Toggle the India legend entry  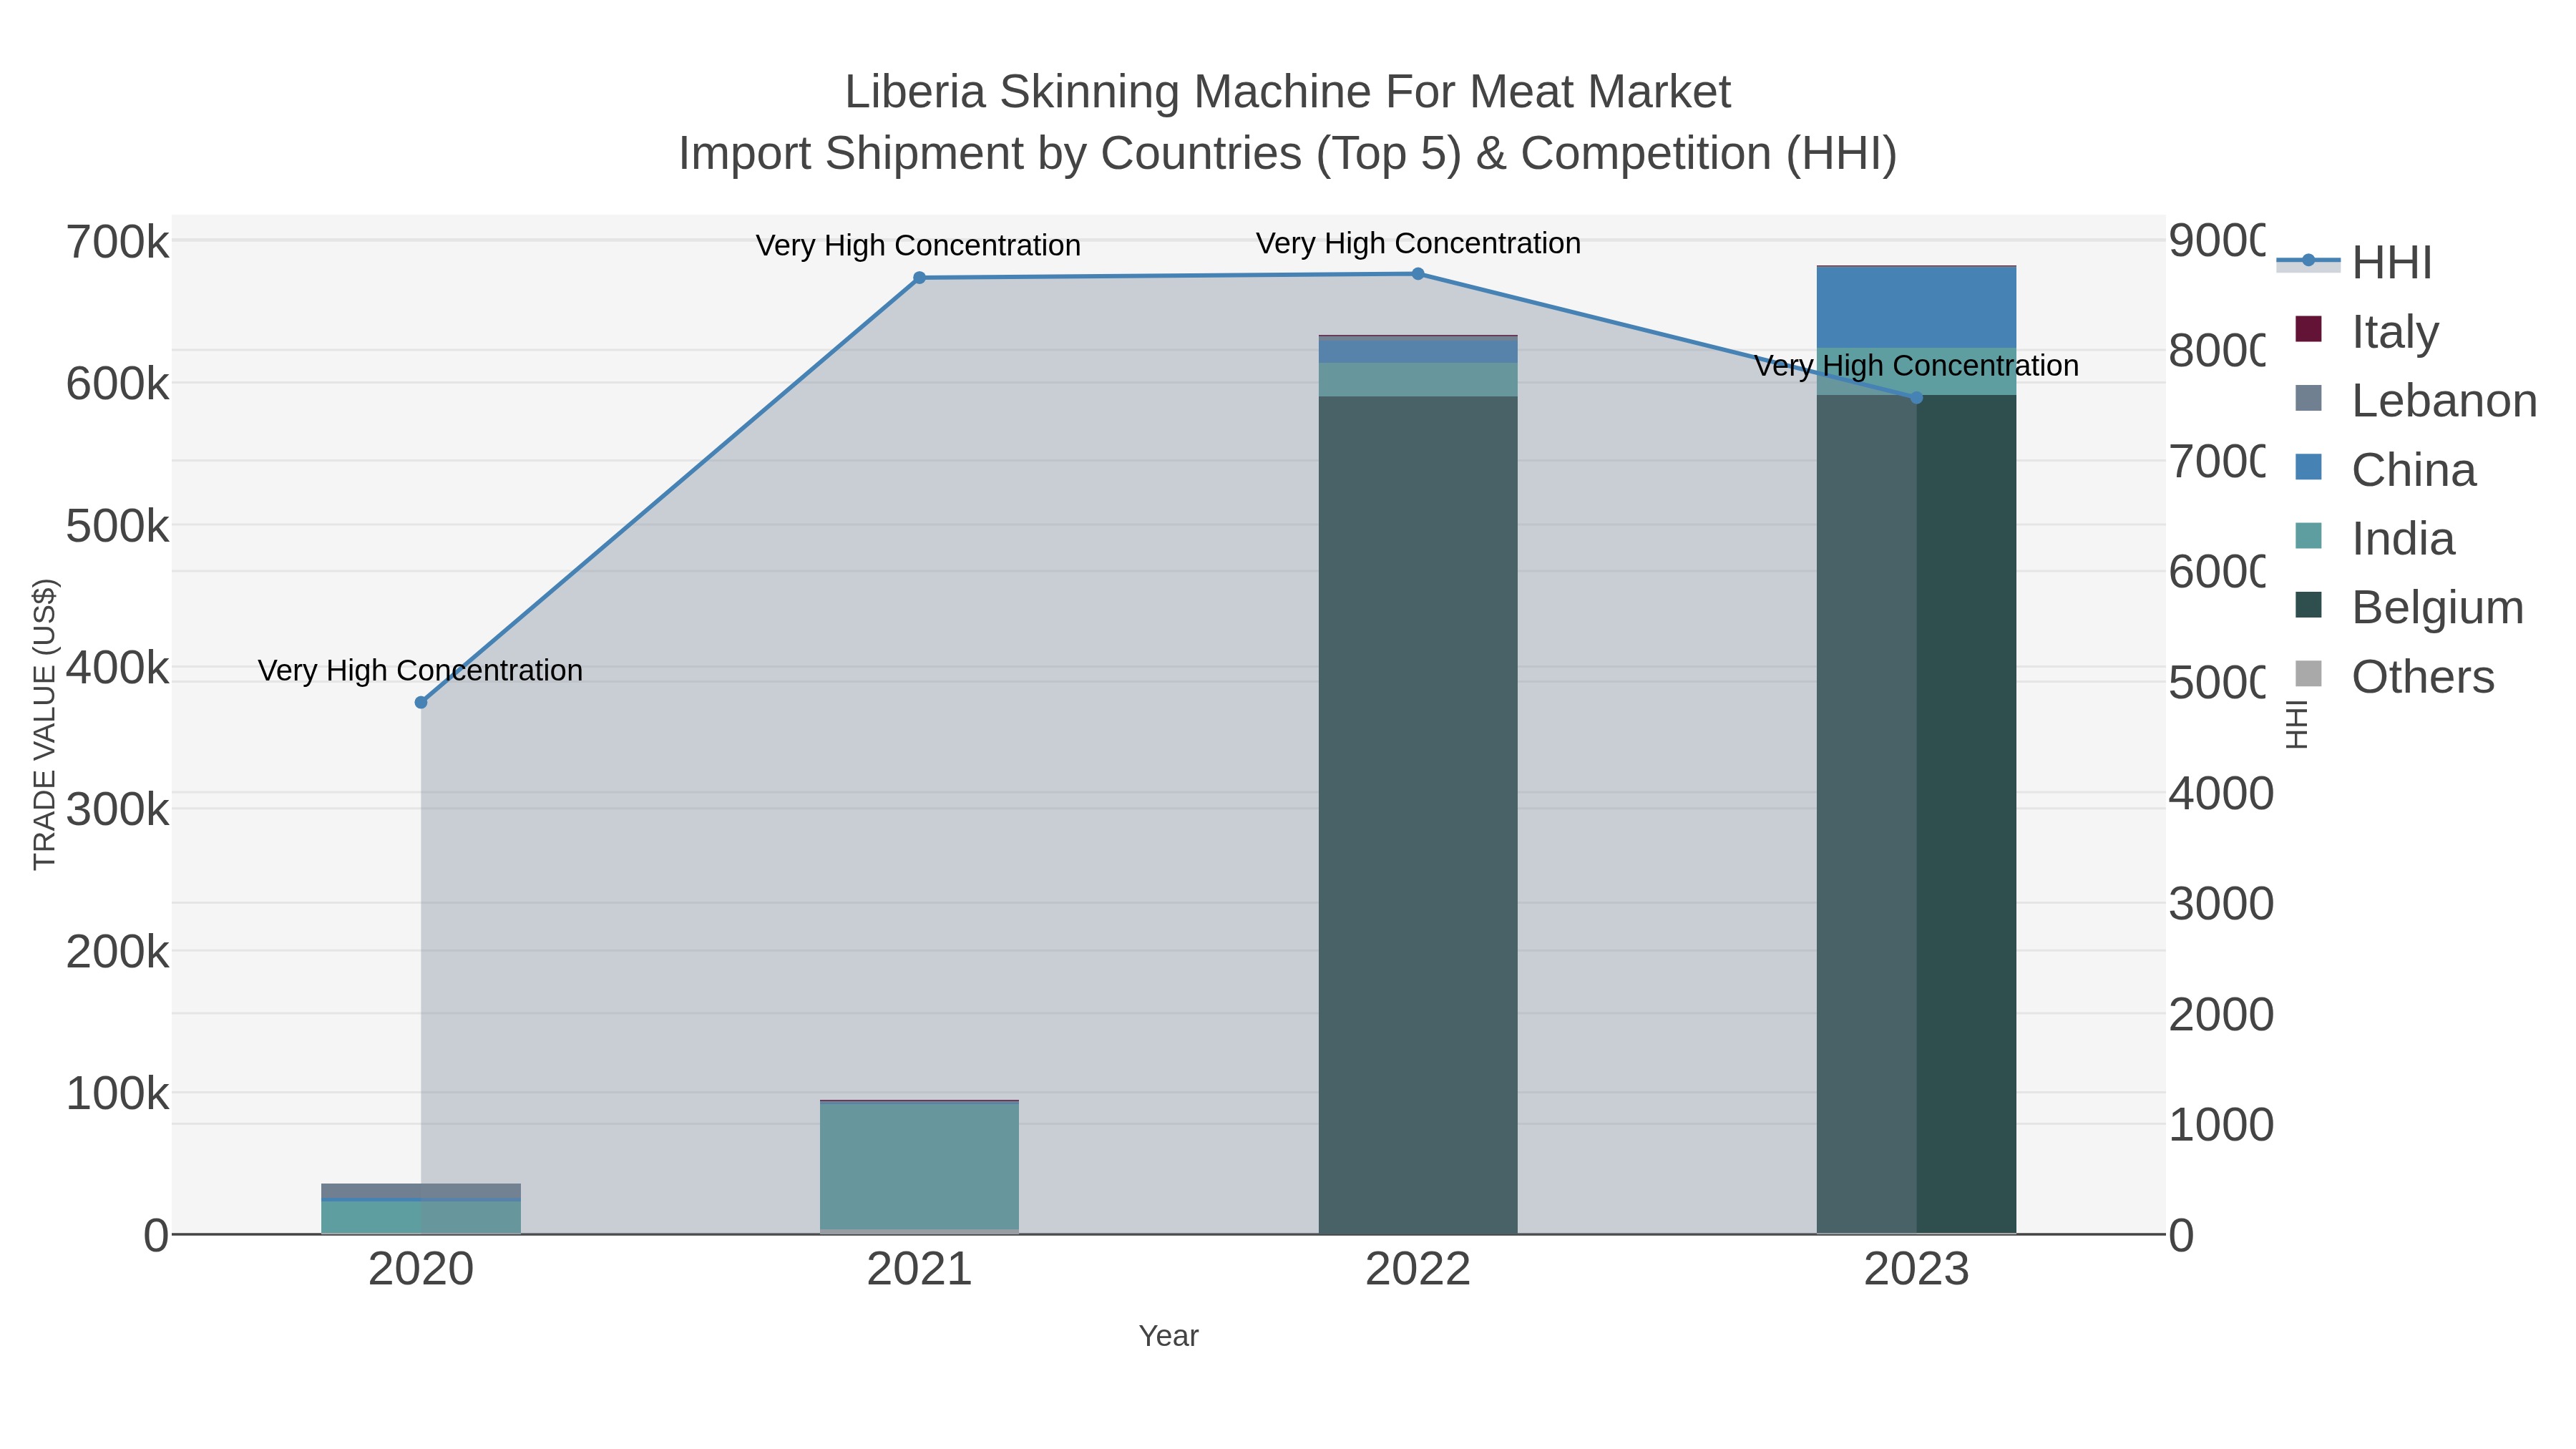(2374, 538)
